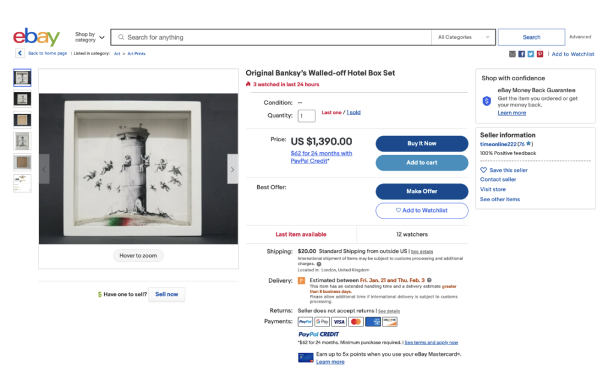Click the Make Offer button
This screenshot has height=381, width=614.
click(422, 191)
